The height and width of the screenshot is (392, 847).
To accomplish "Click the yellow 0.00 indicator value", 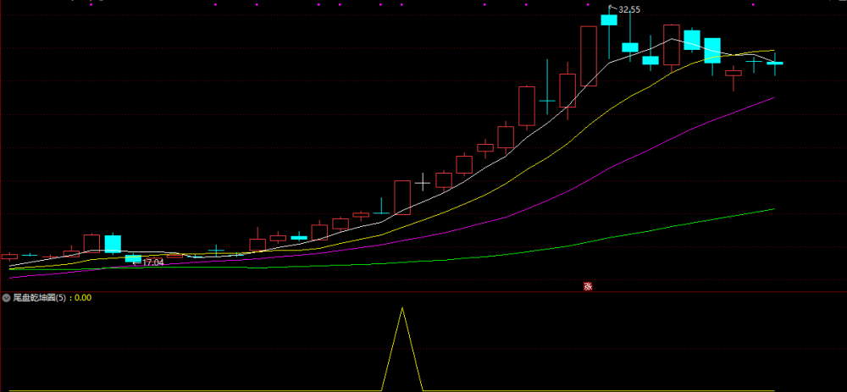I will tap(83, 297).
